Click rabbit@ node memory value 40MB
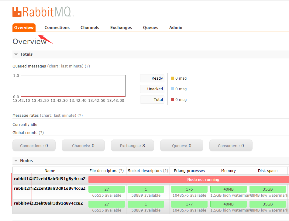The image size is (289, 221). [229, 204]
